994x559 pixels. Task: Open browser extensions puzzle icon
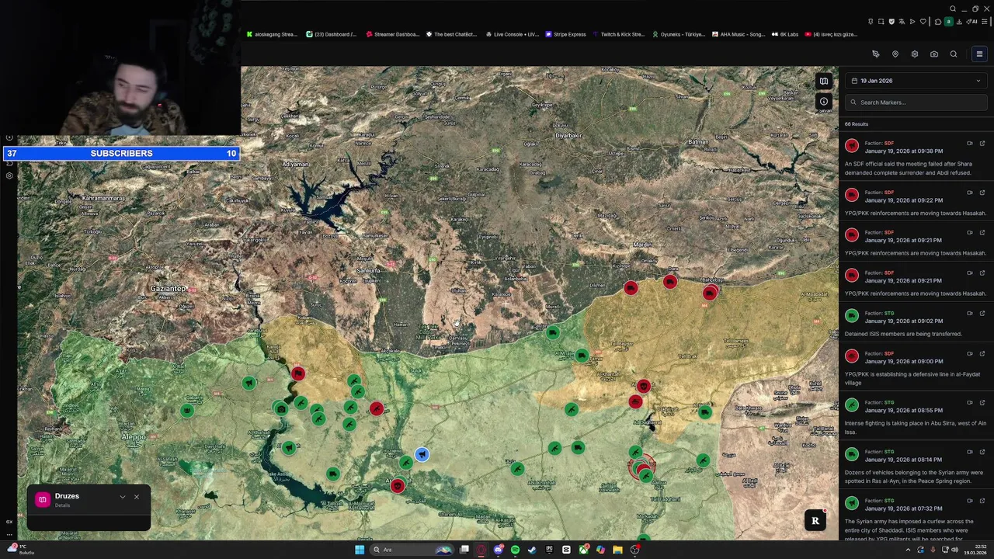point(938,22)
